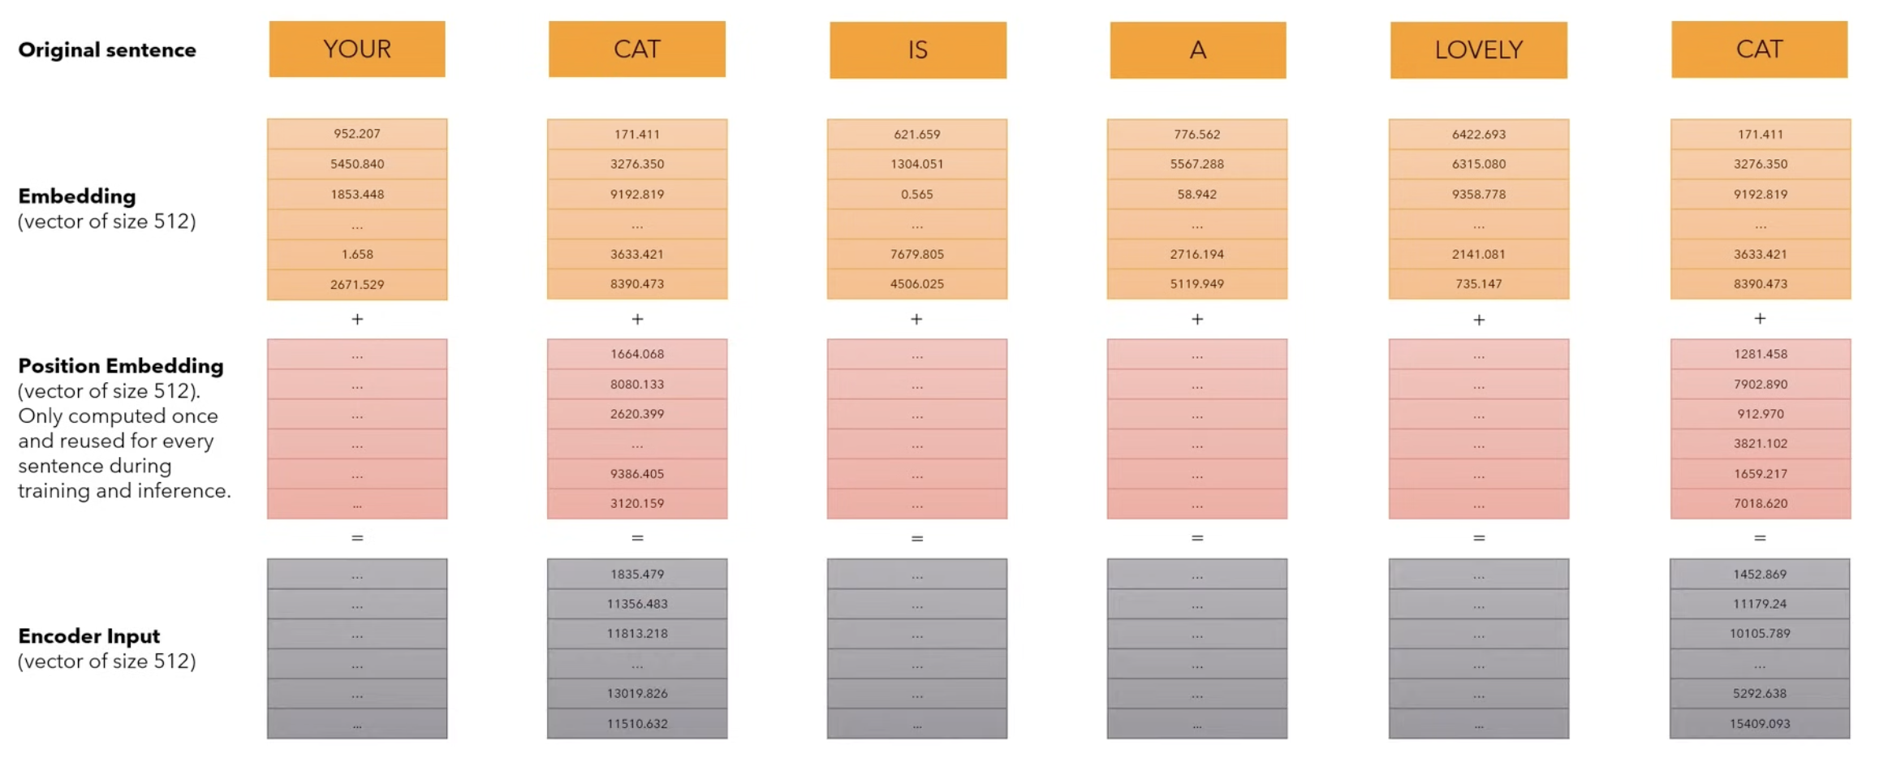
Task: Click the Encoder Input heading
Action: tap(89, 636)
